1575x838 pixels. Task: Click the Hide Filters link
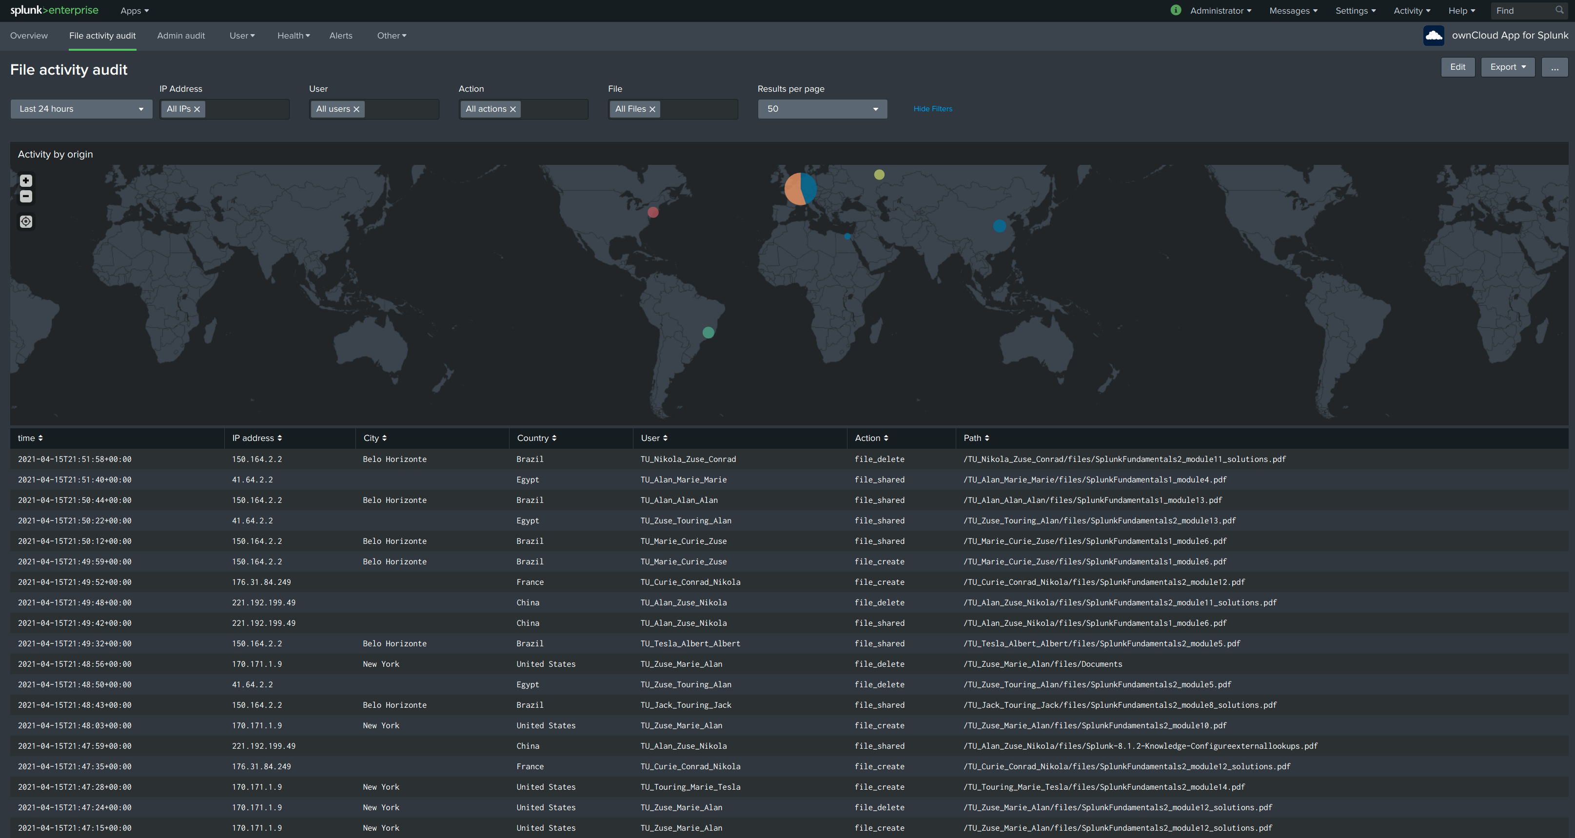[932, 109]
